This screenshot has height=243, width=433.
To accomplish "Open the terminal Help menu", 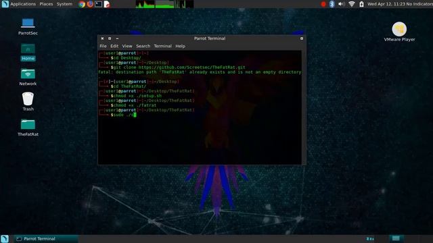I will pyautogui.click(x=181, y=46).
